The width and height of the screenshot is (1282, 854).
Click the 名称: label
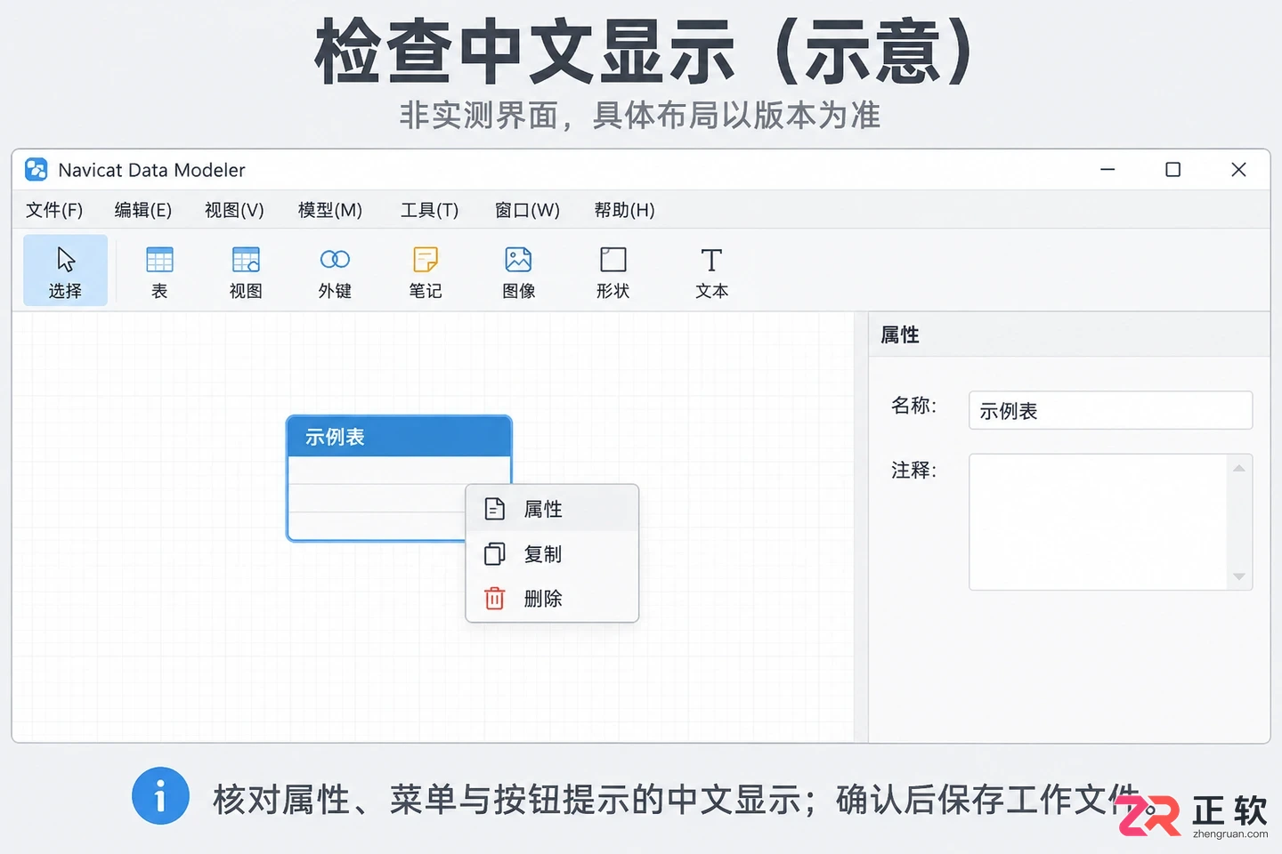(x=914, y=406)
